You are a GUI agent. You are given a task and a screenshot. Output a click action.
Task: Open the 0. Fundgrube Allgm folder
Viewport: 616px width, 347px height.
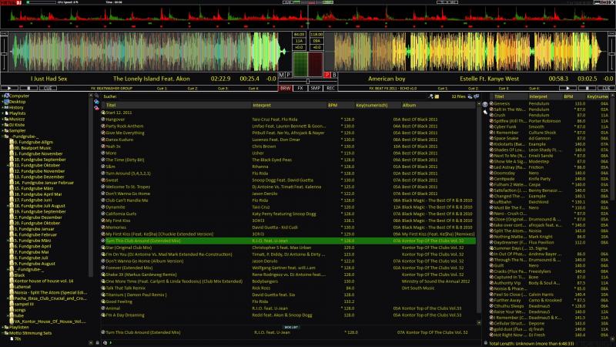[33, 142]
